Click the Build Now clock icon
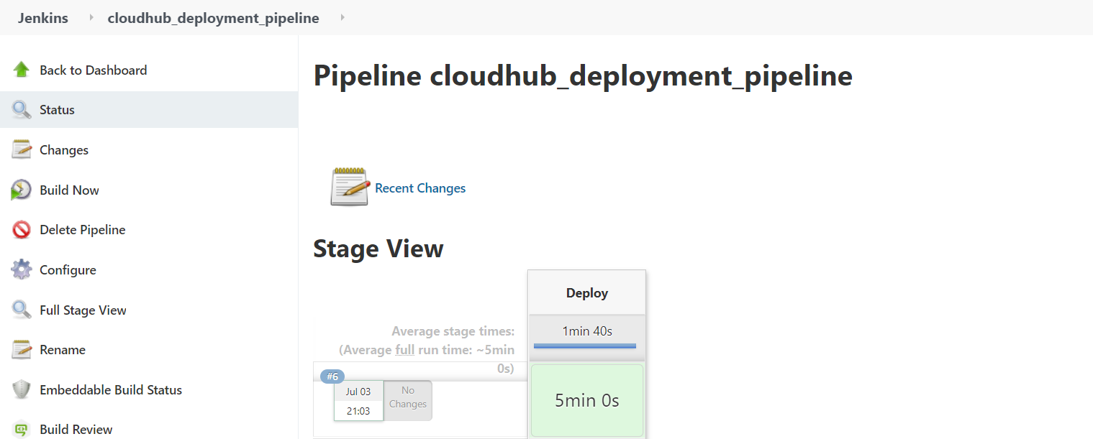 click(22, 190)
